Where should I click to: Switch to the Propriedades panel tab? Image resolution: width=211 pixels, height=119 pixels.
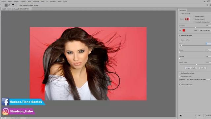[182, 10]
